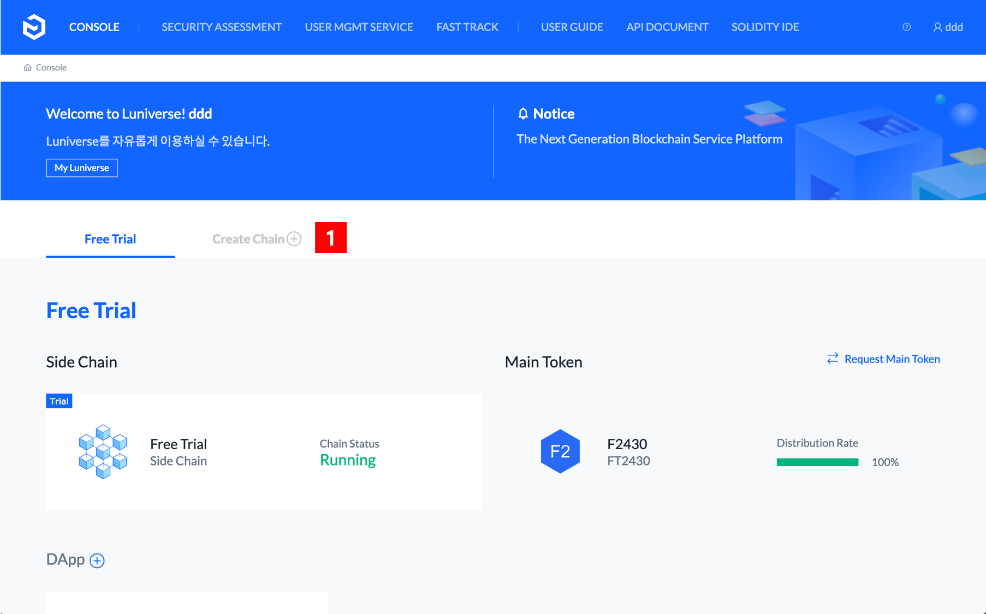Screen dimensions: 986x614
Task: Launch SOLIDITY IDE
Action: point(765,27)
